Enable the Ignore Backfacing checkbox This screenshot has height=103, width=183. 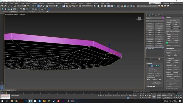[148, 70]
